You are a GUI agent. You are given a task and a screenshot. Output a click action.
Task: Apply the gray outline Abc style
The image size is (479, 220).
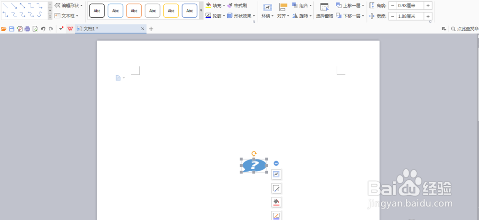(x=153, y=11)
